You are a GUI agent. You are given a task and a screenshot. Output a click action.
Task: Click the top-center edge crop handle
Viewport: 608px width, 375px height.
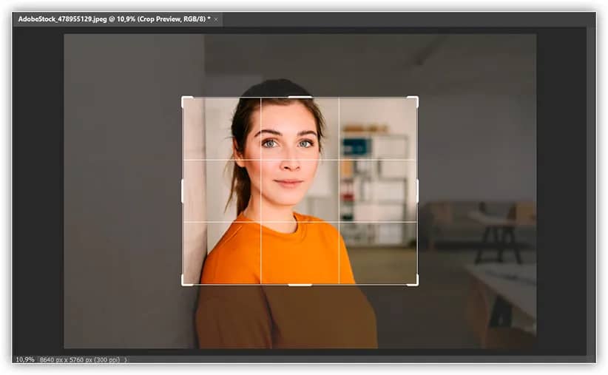pos(300,97)
